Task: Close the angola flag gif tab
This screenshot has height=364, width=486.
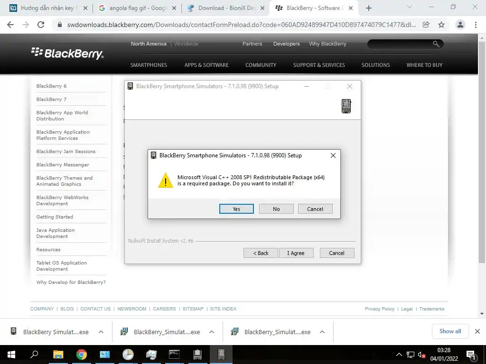Action: coord(174,8)
